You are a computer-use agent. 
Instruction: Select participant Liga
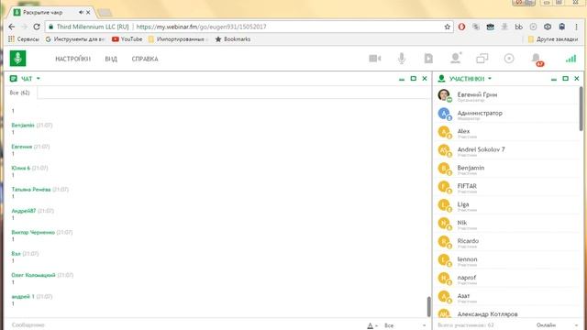[505, 205]
